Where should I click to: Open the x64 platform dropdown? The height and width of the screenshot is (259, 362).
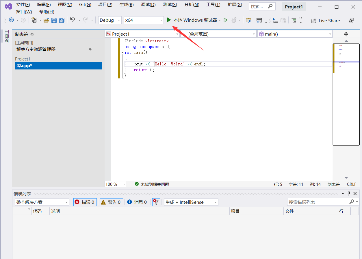click(144, 20)
